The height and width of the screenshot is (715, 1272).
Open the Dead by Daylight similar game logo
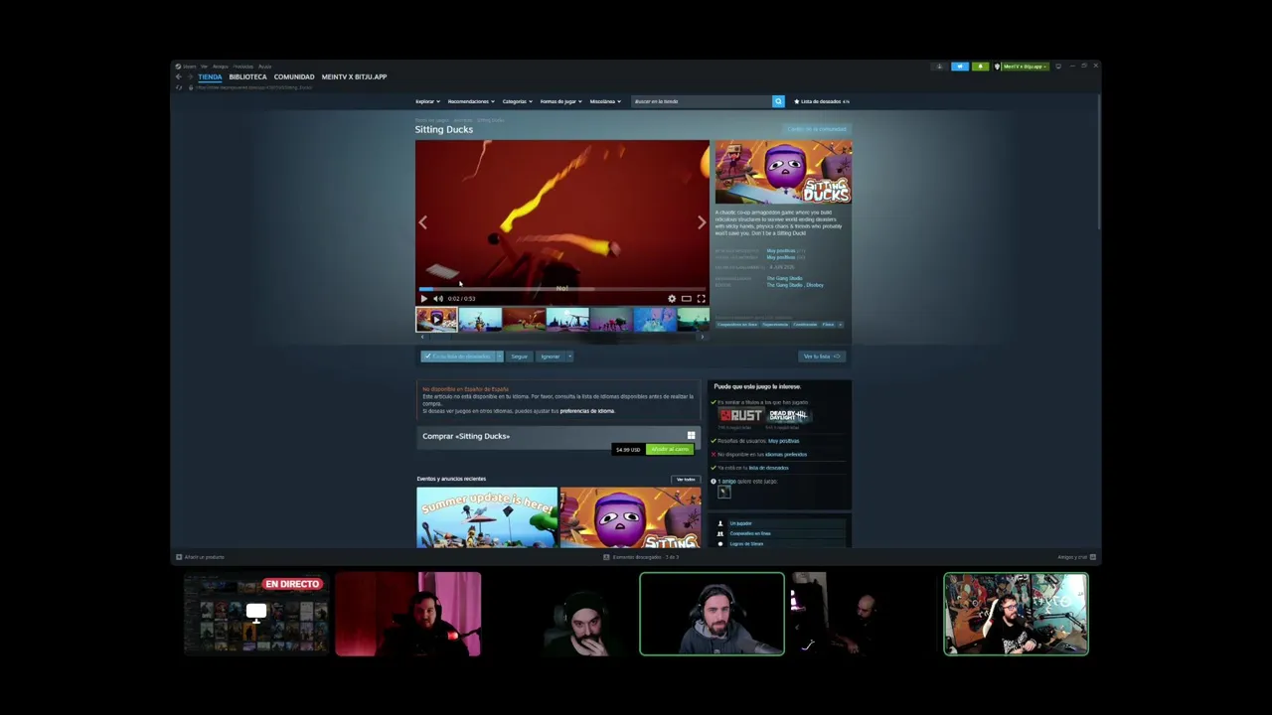click(788, 415)
